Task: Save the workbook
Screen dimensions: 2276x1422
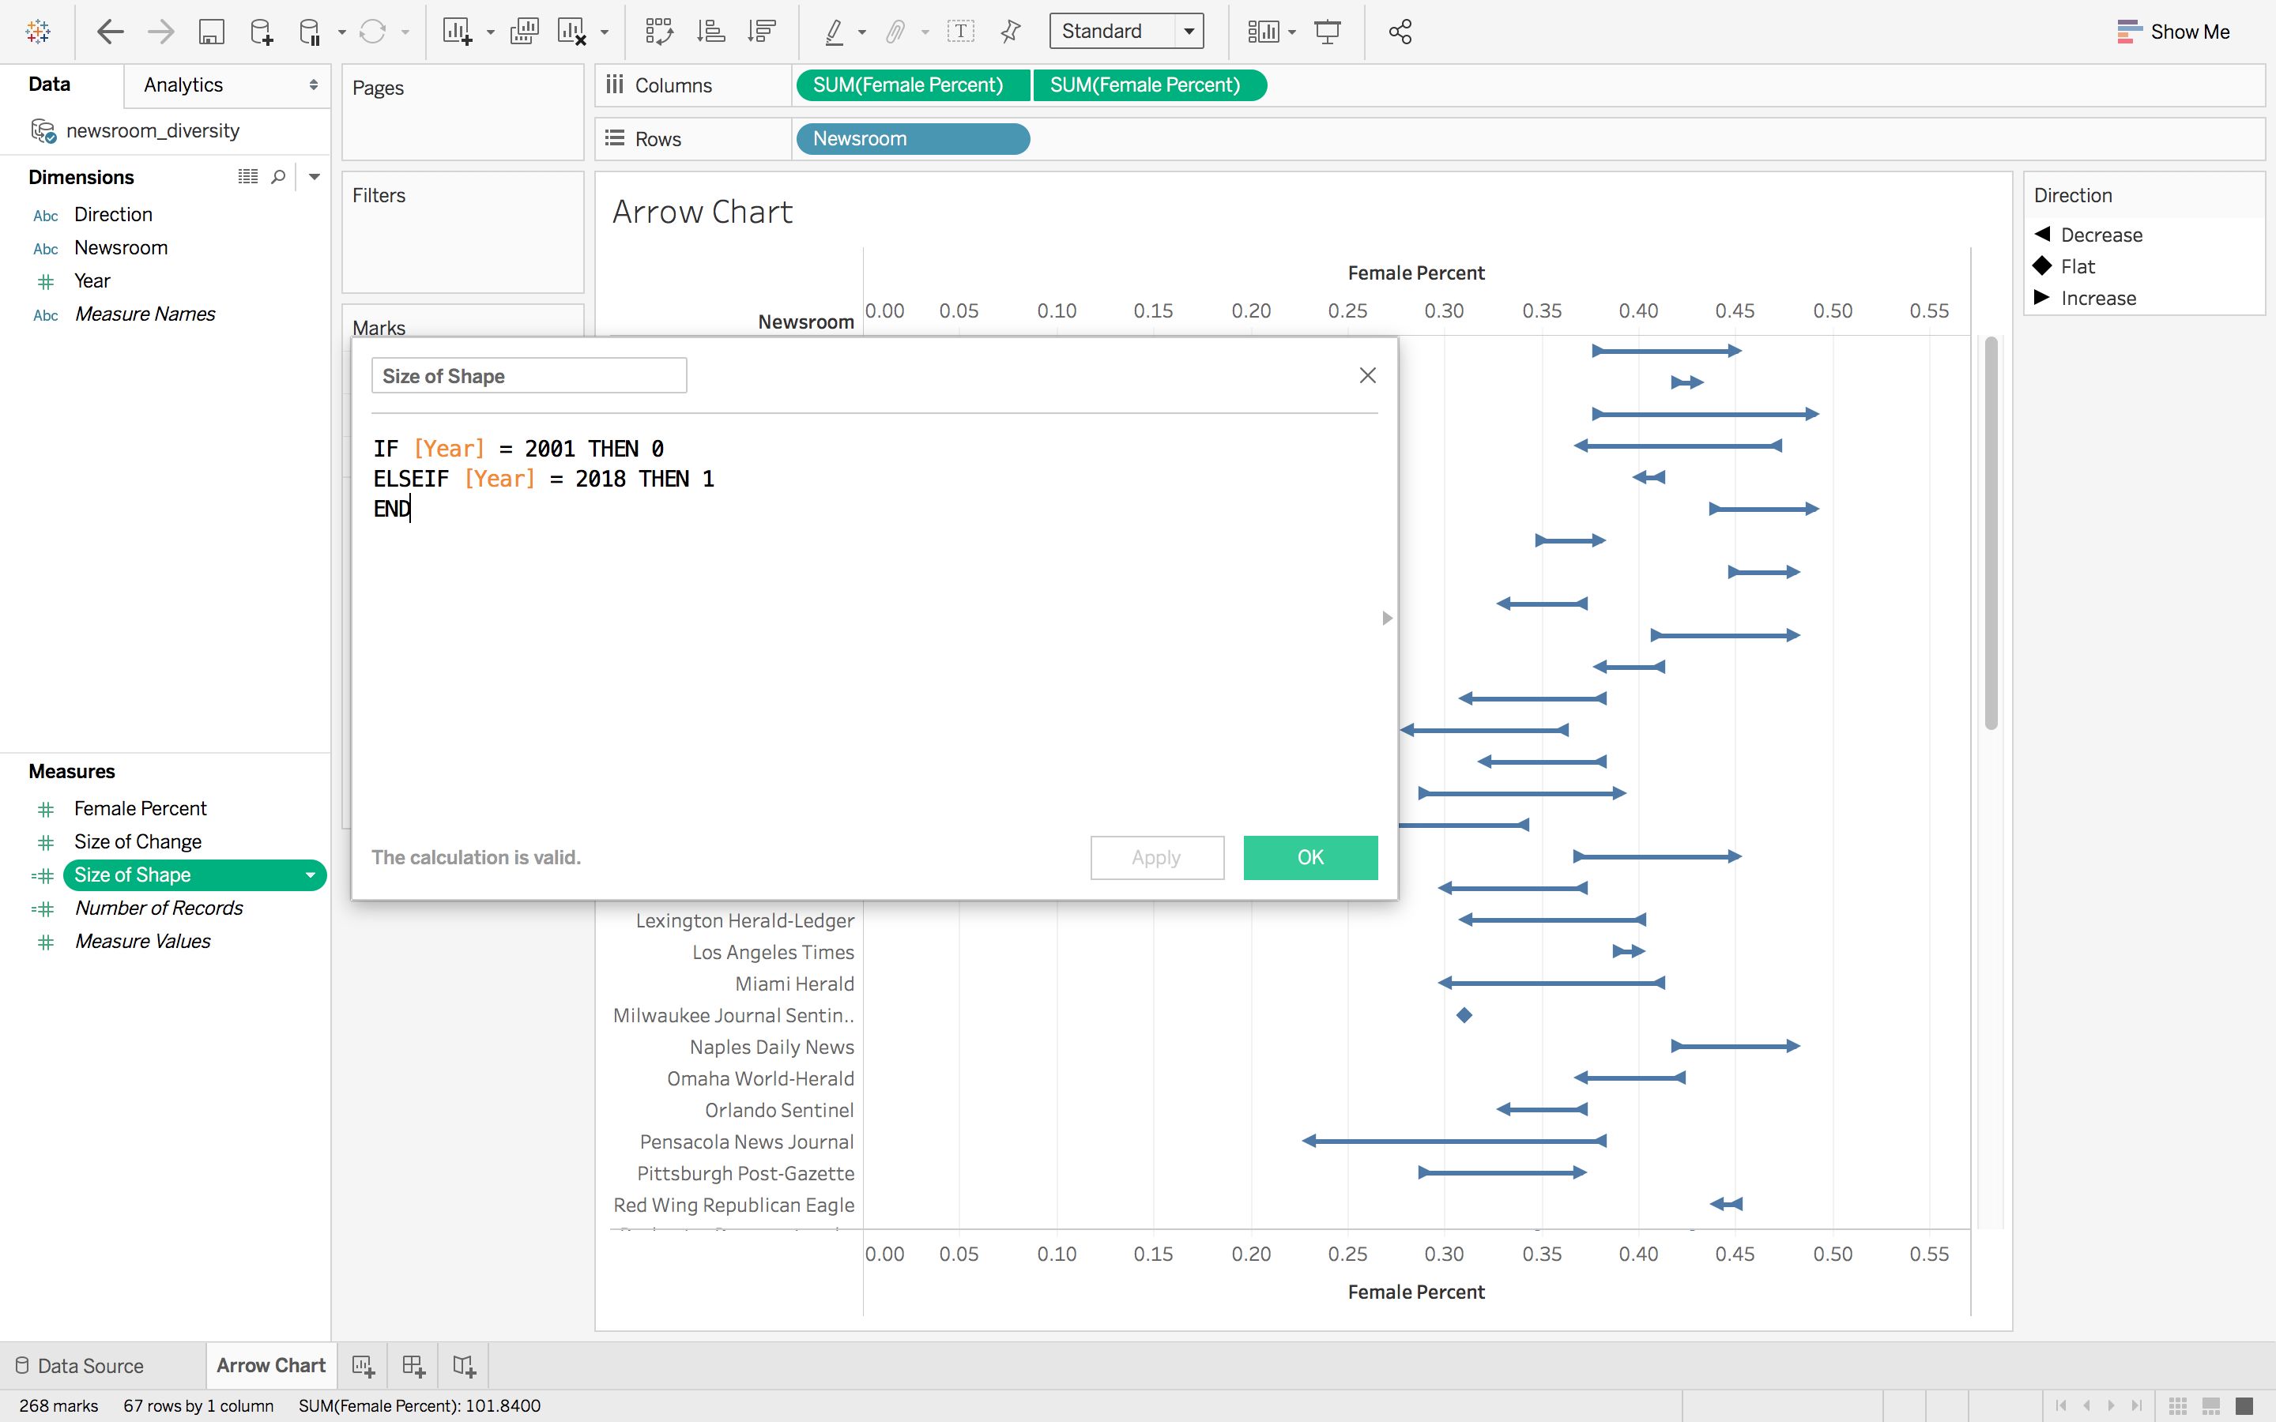Action: [211, 31]
